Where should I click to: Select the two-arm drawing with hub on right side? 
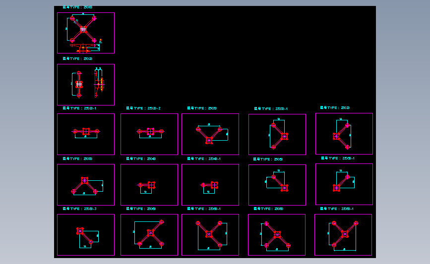tap(277, 134)
